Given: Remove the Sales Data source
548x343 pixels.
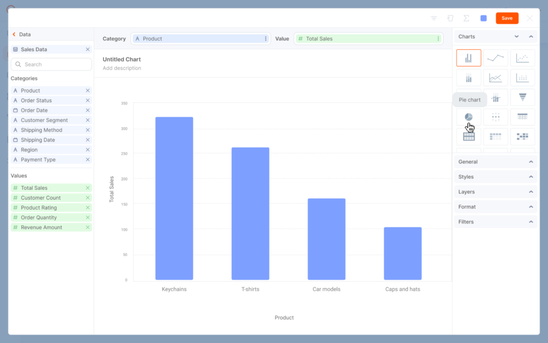Looking at the screenshot, I should point(88,49).
